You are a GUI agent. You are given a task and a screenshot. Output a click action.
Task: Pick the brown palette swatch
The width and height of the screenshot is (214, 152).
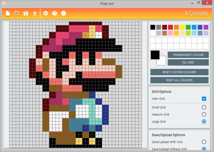tap(165, 33)
